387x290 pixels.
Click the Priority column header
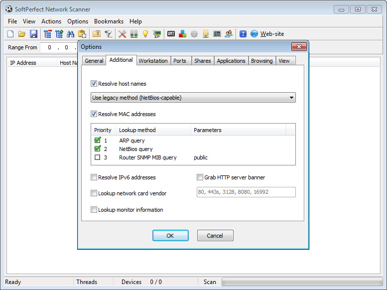pos(104,130)
